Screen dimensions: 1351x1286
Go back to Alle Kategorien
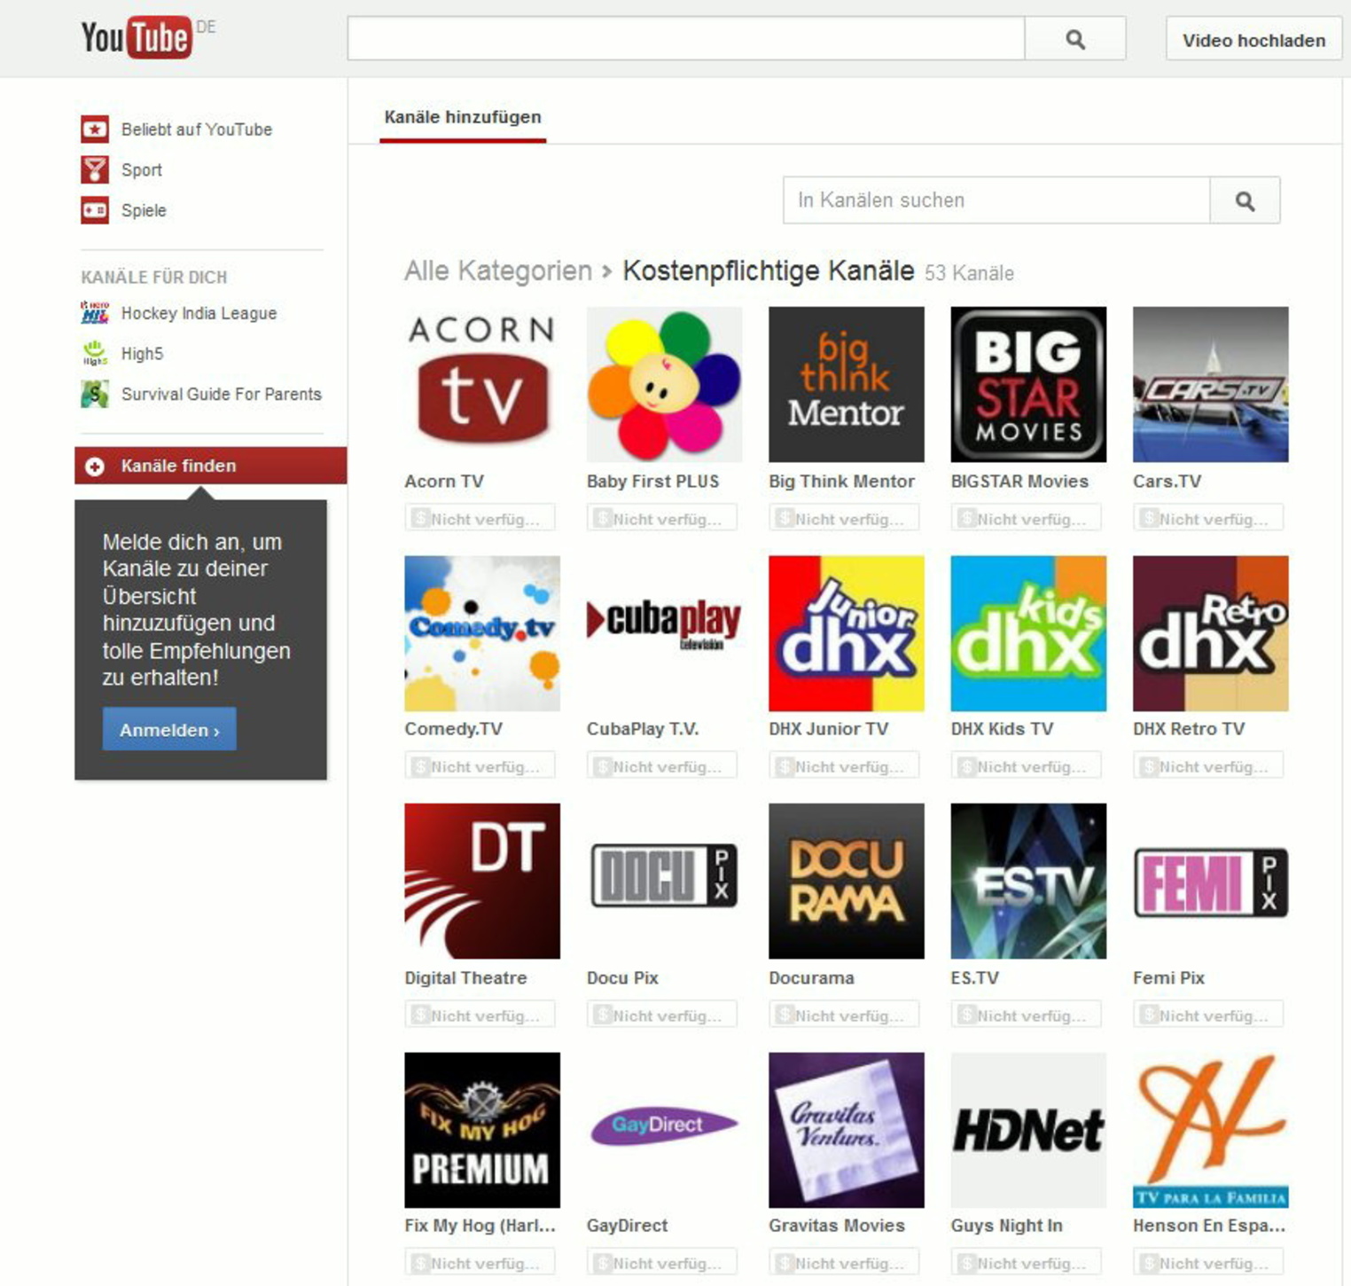pyautogui.click(x=498, y=271)
